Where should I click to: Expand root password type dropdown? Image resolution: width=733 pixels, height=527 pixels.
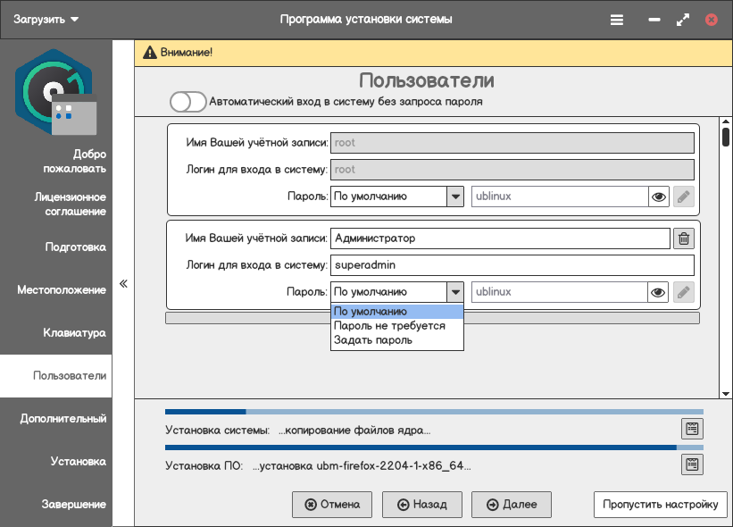(x=455, y=197)
